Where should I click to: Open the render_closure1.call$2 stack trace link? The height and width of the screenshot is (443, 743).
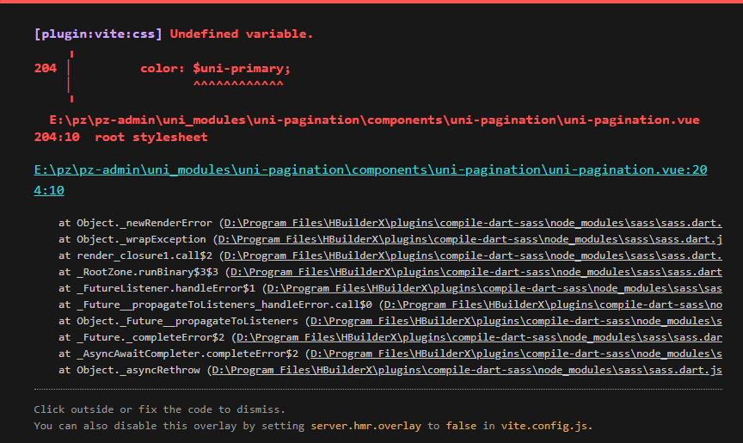(x=473, y=255)
